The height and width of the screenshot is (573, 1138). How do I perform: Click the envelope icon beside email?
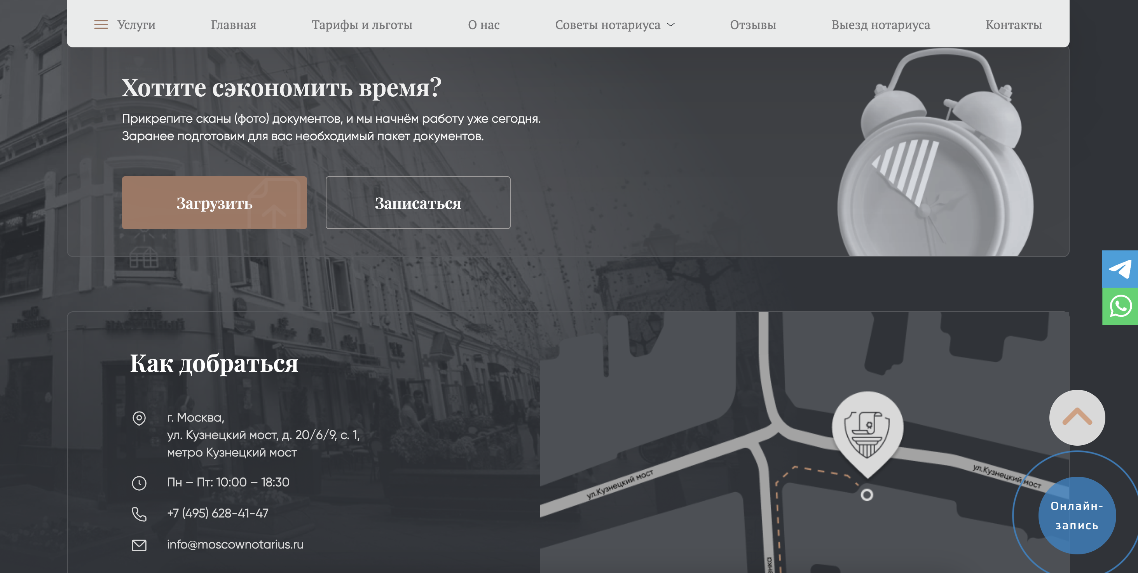pyautogui.click(x=139, y=545)
